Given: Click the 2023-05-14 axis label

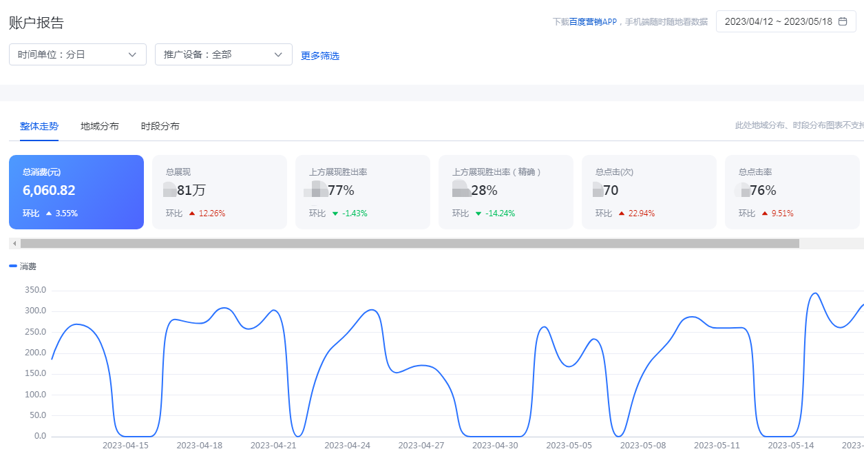Looking at the screenshot, I should pos(790,446).
